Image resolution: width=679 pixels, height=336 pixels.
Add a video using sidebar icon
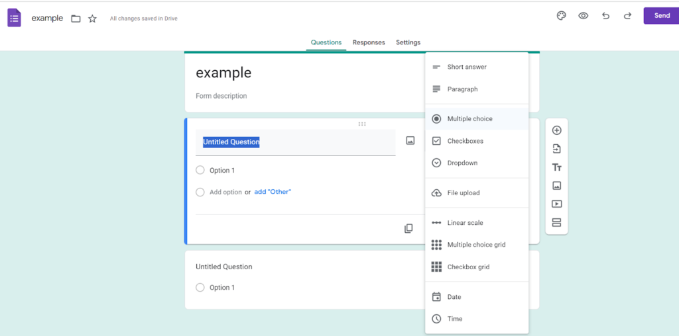557,204
